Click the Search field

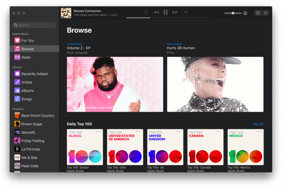[x=34, y=25]
